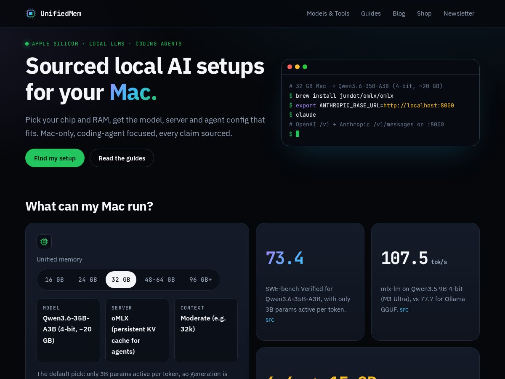Select the 48-64 GB memory option
The image size is (505, 379).
(160, 280)
